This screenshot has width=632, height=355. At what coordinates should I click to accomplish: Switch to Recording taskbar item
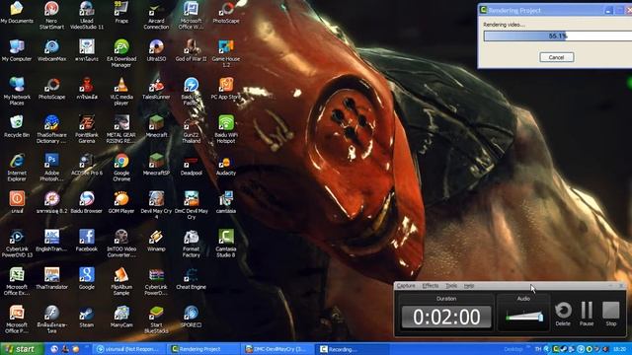[x=352, y=349]
